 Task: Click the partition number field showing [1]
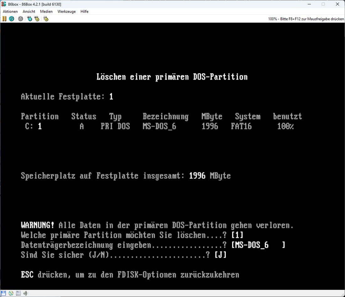pyautogui.click(x=237, y=235)
